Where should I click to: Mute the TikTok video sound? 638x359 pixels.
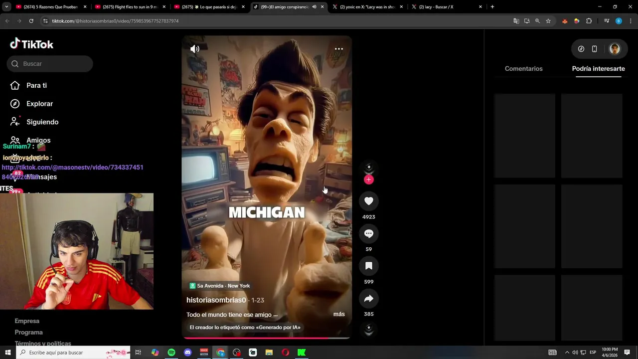pyautogui.click(x=195, y=49)
